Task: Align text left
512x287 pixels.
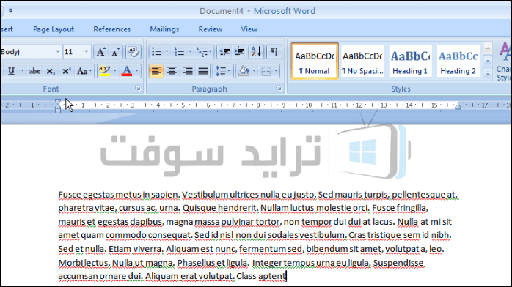Action: [x=156, y=71]
